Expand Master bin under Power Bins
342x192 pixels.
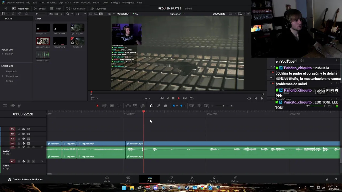(3, 54)
